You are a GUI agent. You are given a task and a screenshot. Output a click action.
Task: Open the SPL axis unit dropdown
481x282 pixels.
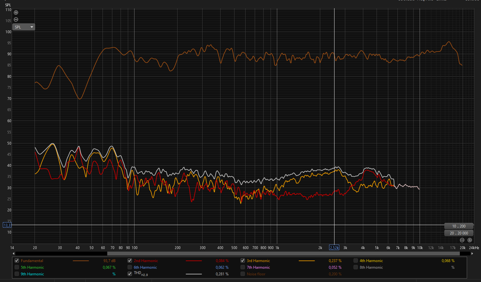24,27
